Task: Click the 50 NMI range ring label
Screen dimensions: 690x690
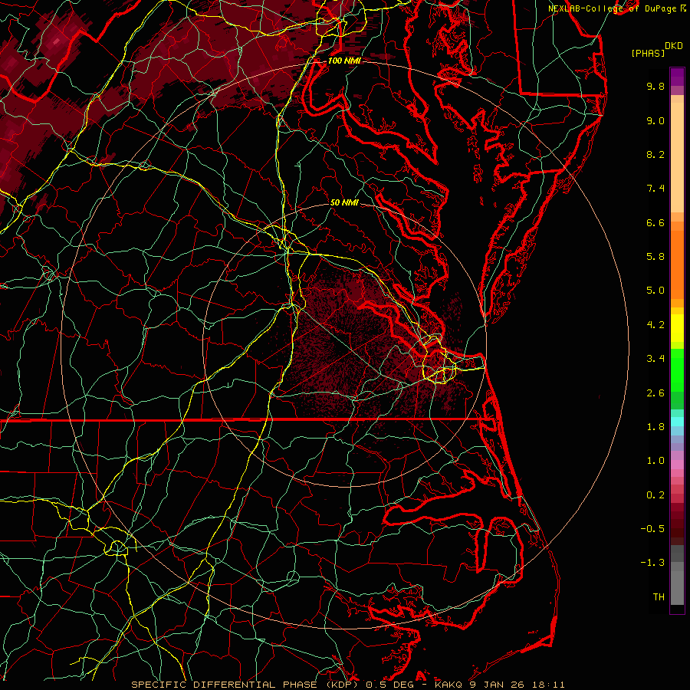Action: 344,202
